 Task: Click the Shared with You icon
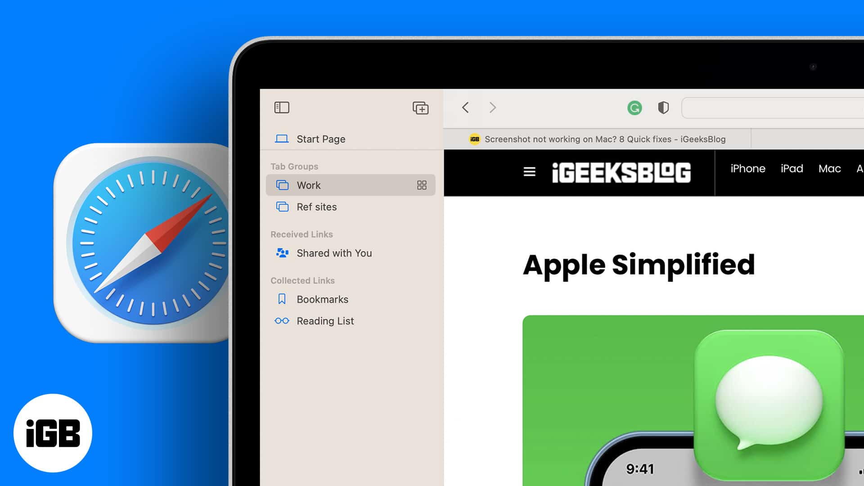(x=283, y=253)
